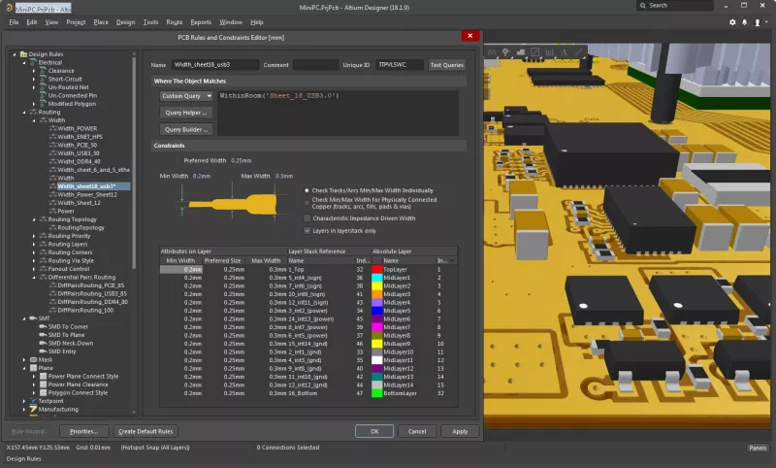The image size is (776, 468).
Task: Select Check Min/Max Width for Physically Connected Copper
Action: 307,203
